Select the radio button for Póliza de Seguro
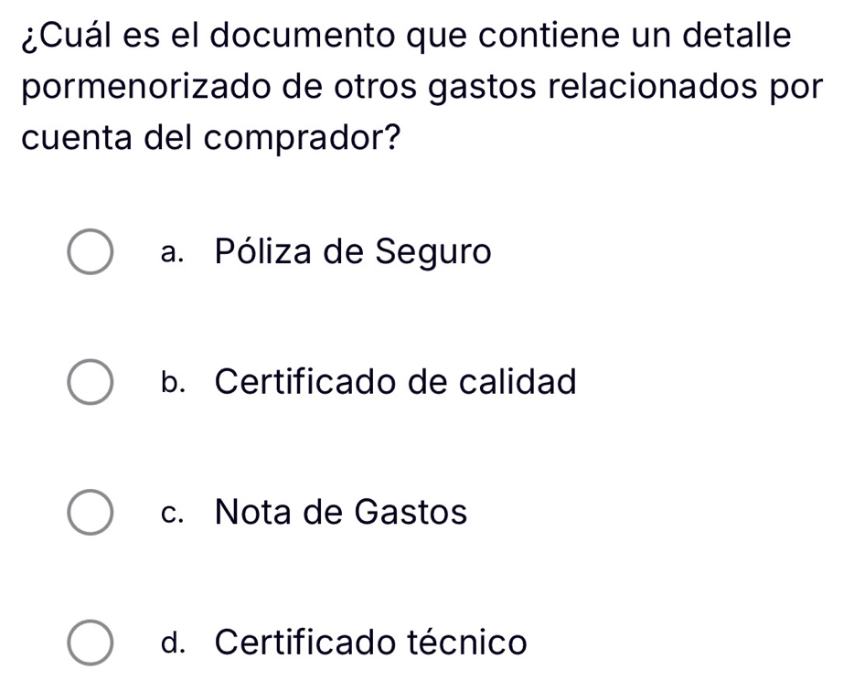This screenshot has height=680, width=854. (91, 251)
